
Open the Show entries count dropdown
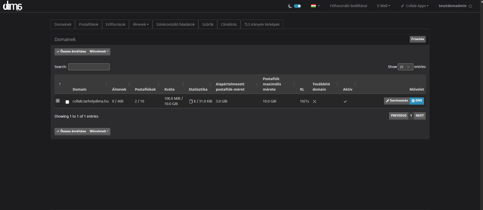(405, 67)
